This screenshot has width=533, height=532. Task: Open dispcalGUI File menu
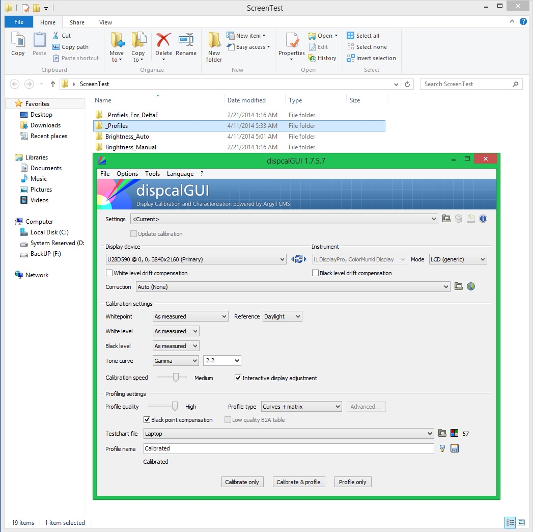(105, 173)
